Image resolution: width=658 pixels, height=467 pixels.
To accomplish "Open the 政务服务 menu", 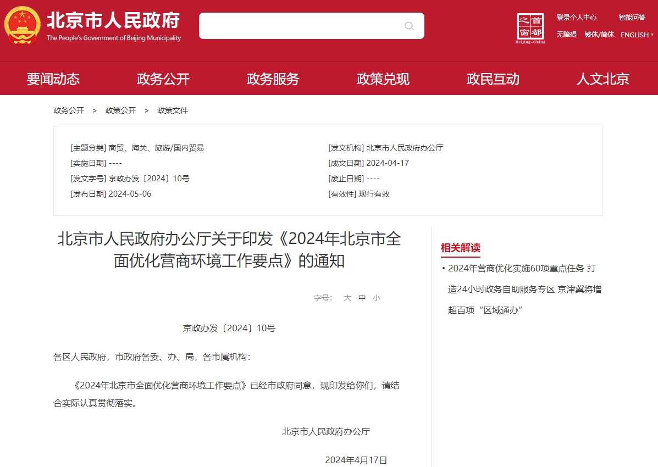I will pos(272,79).
